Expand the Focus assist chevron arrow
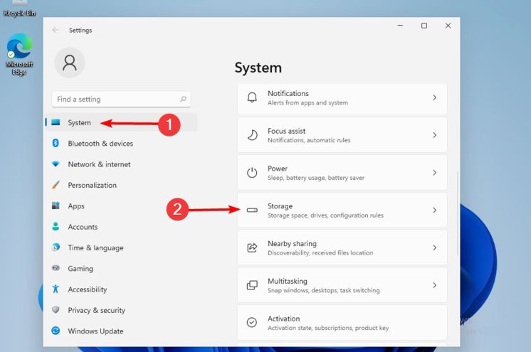This screenshot has width=531, height=352. pos(434,135)
